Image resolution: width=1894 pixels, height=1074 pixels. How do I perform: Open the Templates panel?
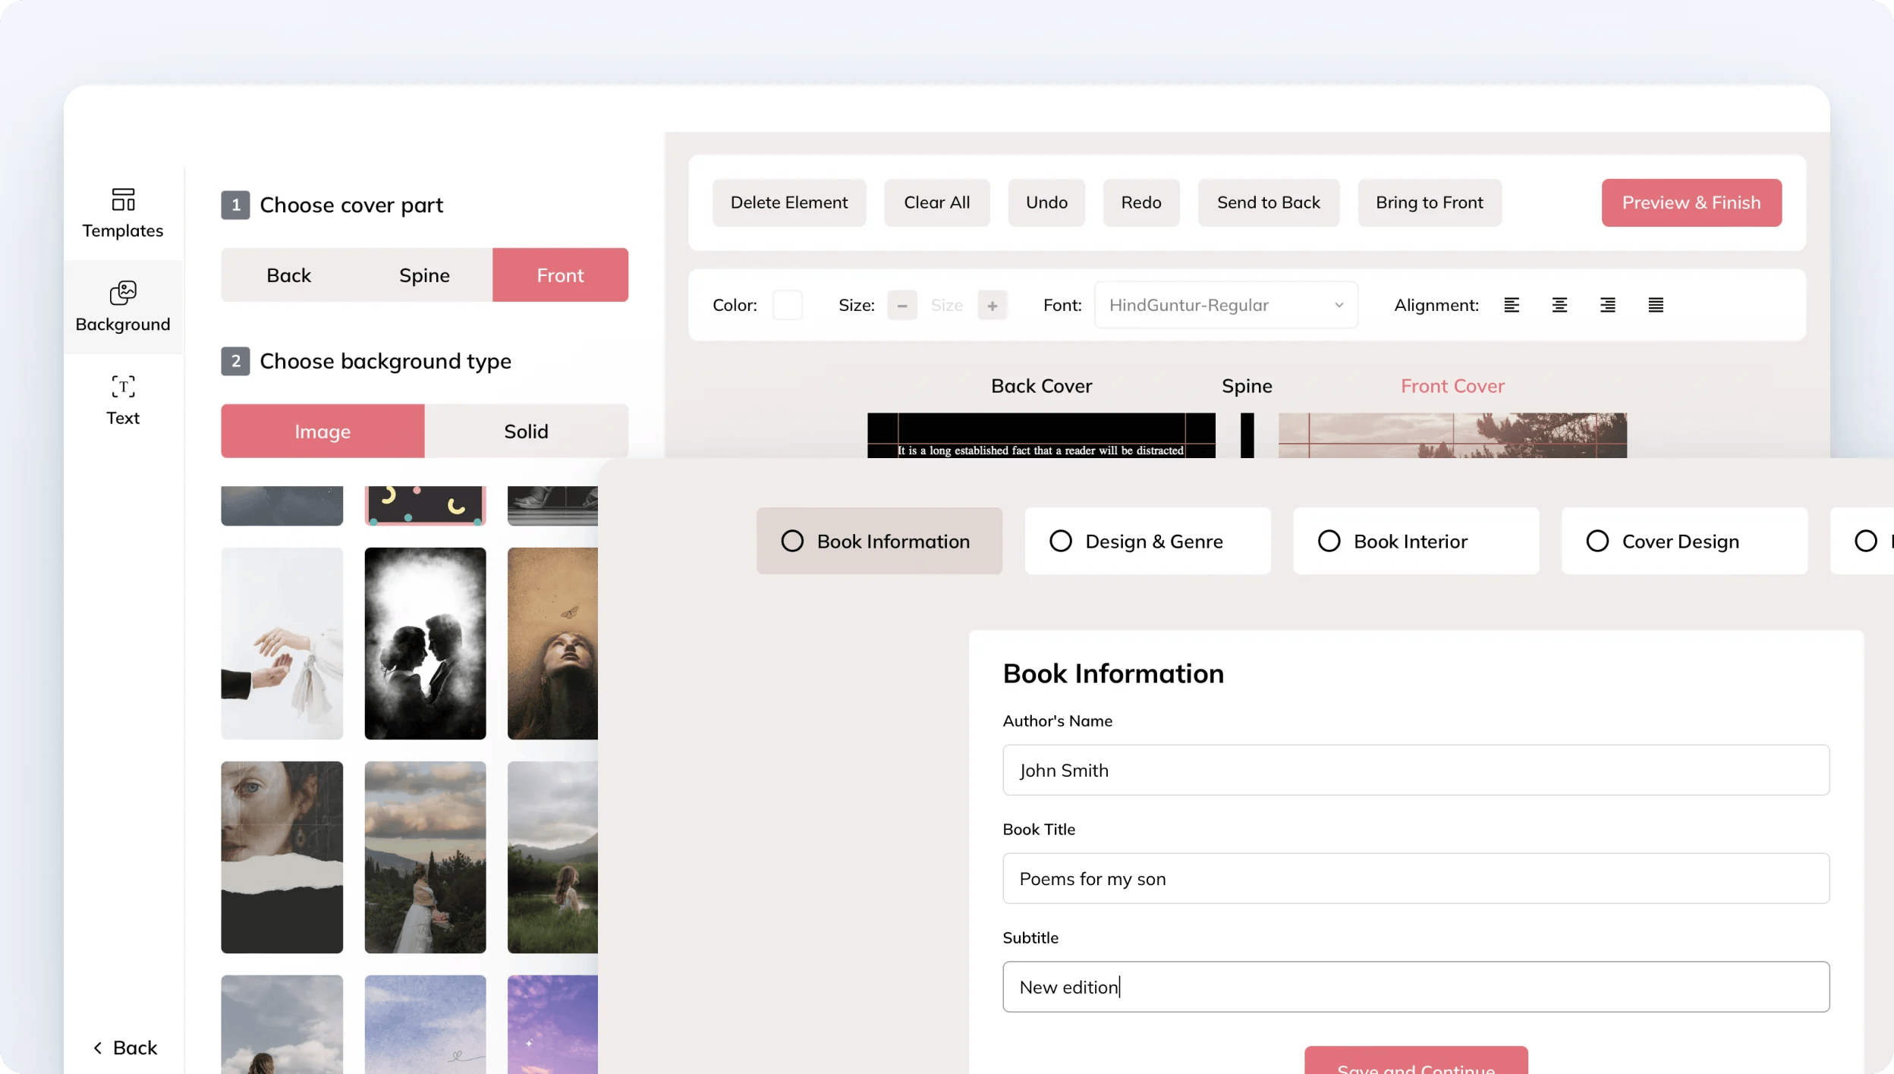(x=124, y=212)
